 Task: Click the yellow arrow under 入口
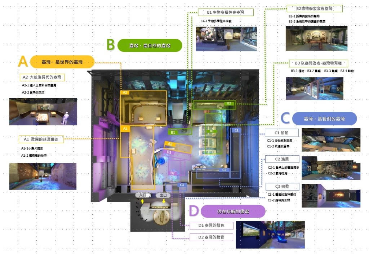point(142,201)
